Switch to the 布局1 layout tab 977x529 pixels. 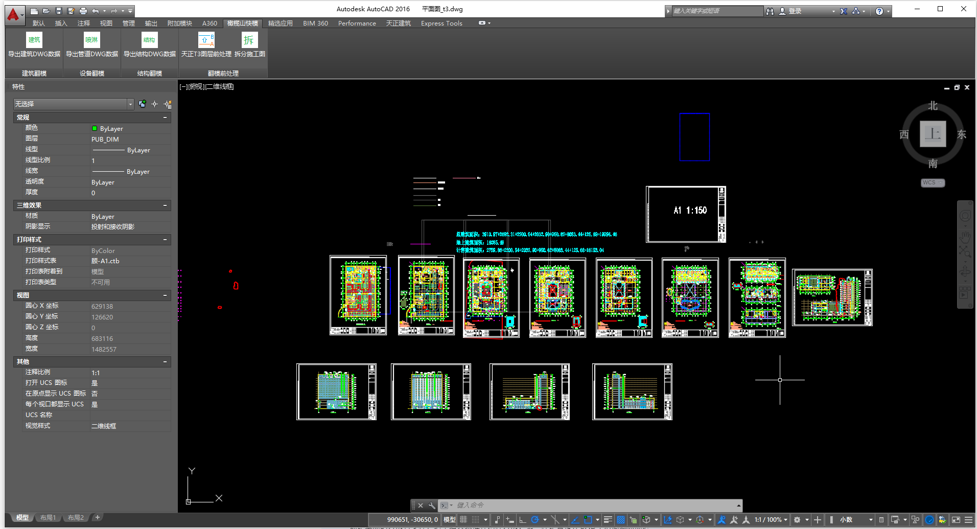pos(48,518)
